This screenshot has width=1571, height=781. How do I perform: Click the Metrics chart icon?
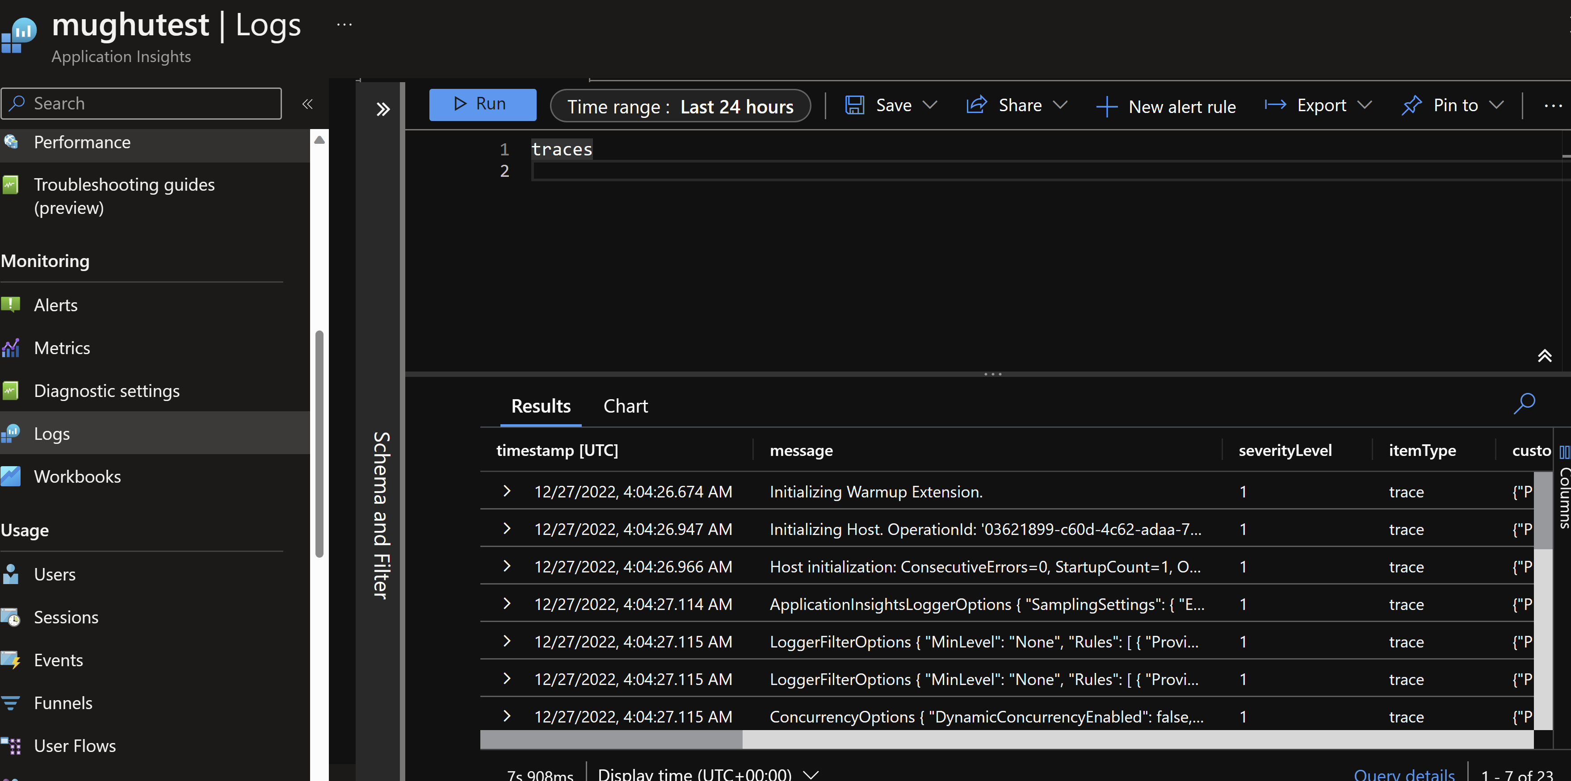click(11, 347)
